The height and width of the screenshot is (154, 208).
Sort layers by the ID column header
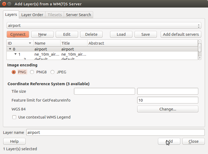(19, 43)
